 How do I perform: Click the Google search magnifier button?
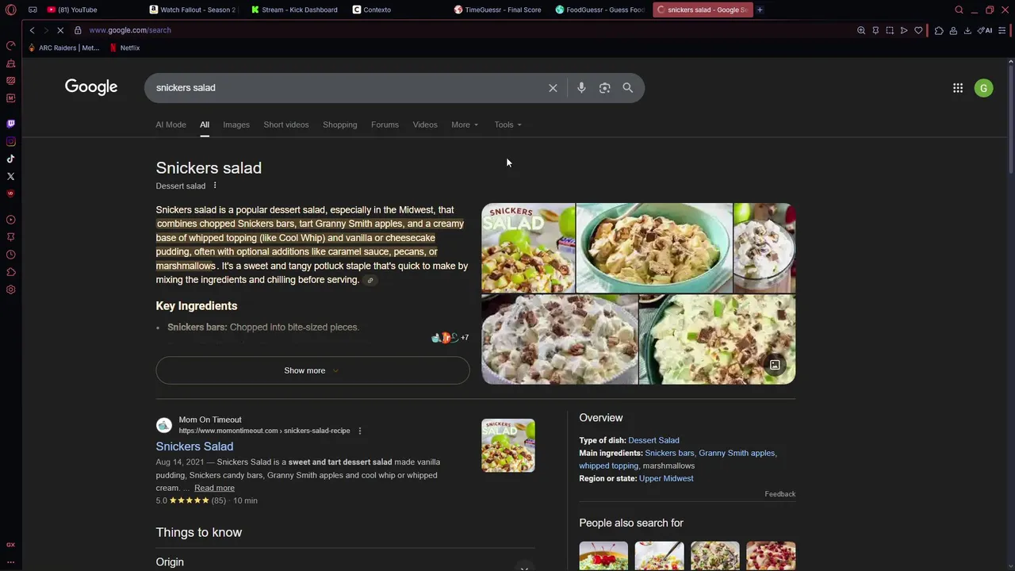pos(627,88)
